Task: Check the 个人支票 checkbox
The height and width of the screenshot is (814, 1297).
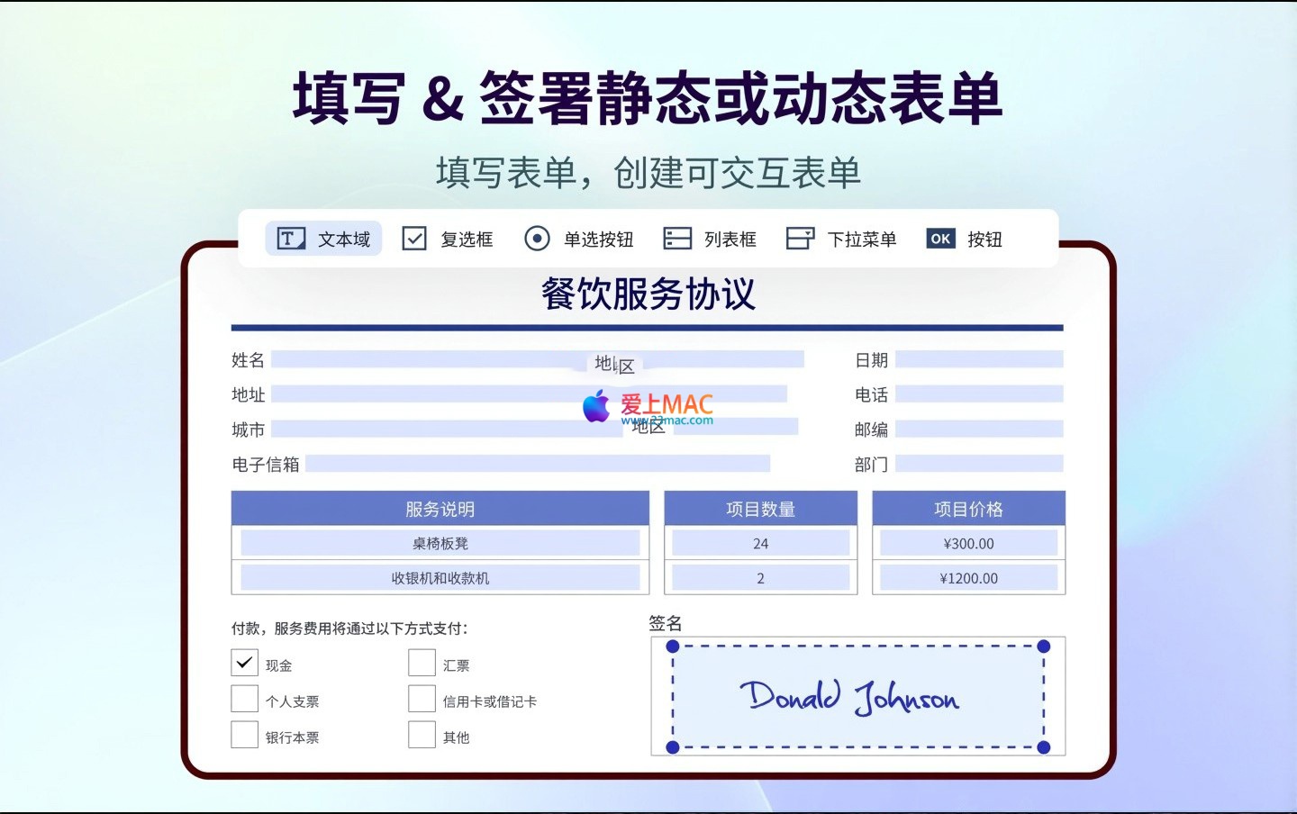Action: point(244,699)
